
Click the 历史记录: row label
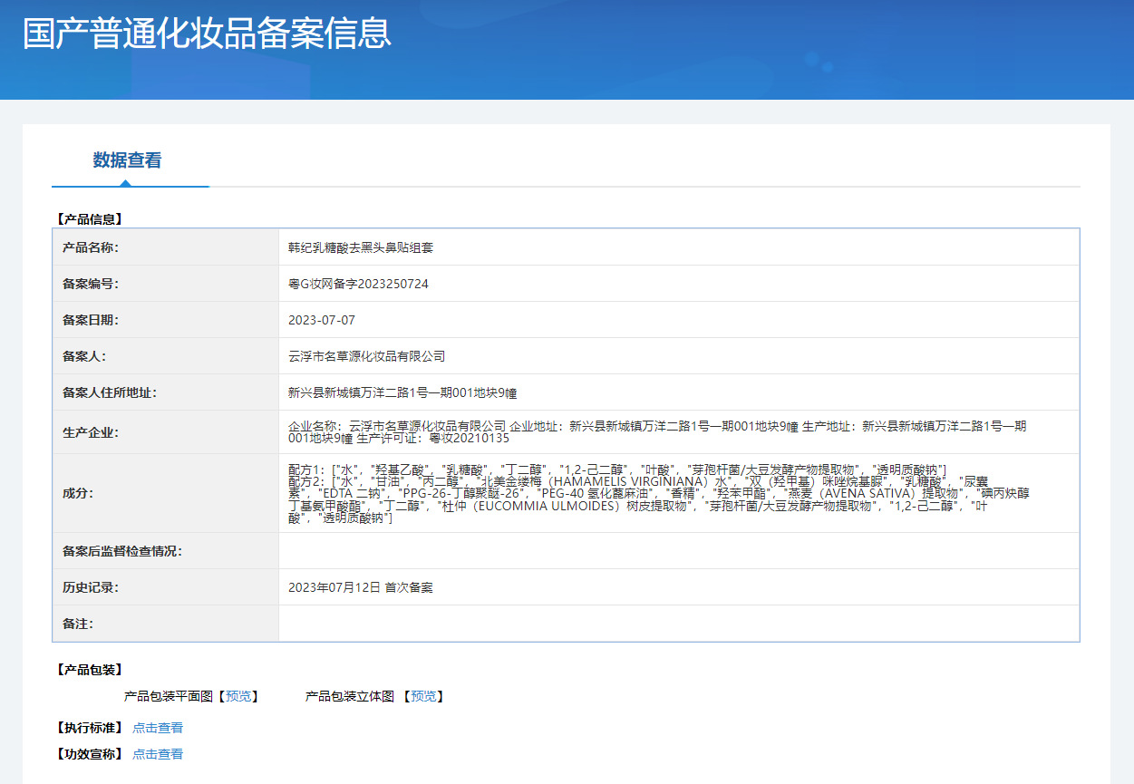tap(91, 587)
